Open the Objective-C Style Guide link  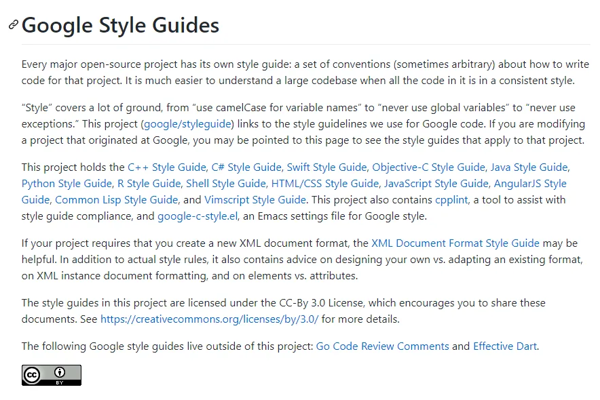point(428,167)
